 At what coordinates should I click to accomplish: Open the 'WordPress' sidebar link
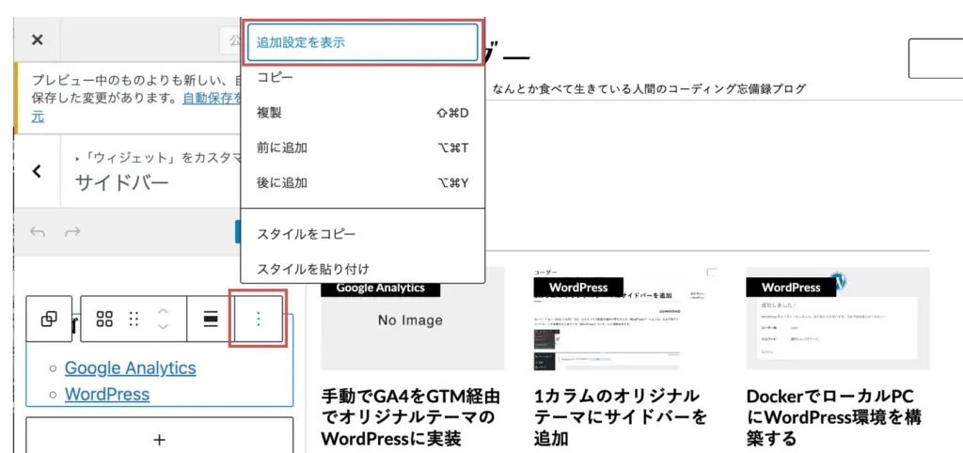(x=107, y=394)
